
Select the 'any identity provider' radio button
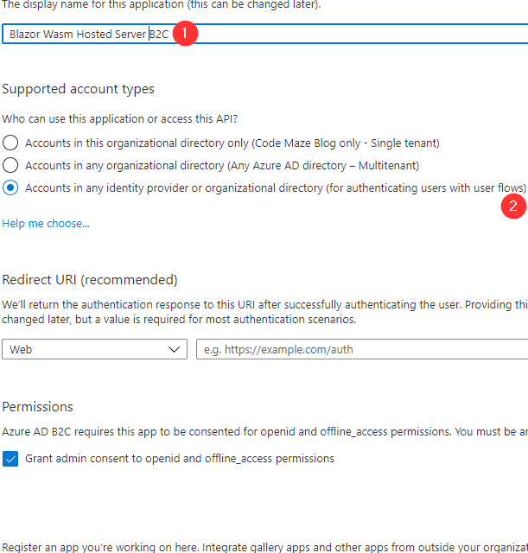pos(10,188)
